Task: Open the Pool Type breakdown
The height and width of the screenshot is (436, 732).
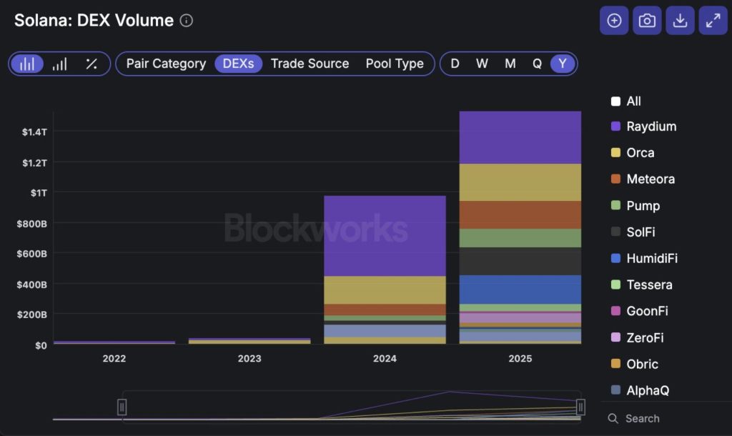Action: pyautogui.click(x=395, y=64)
